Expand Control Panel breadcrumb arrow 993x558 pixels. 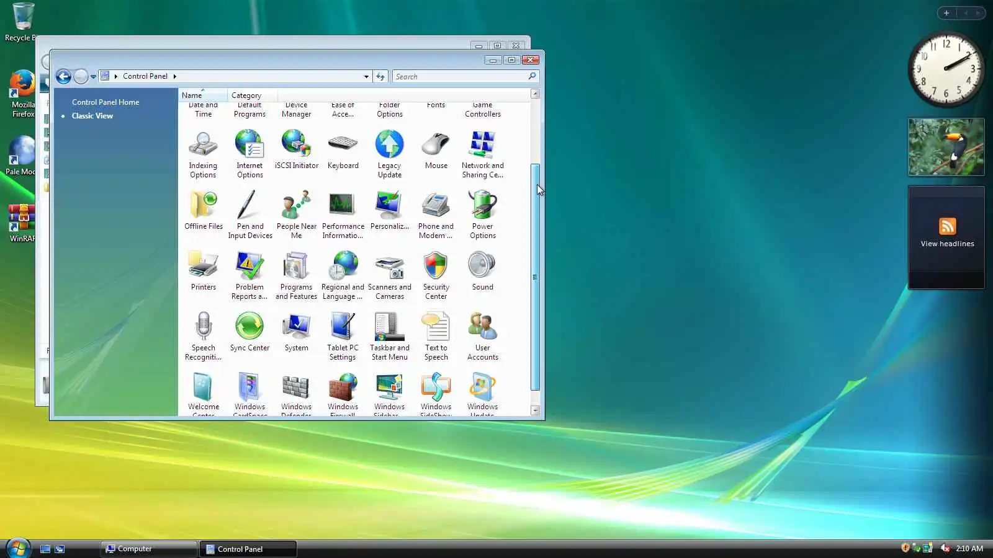point(175,76)
